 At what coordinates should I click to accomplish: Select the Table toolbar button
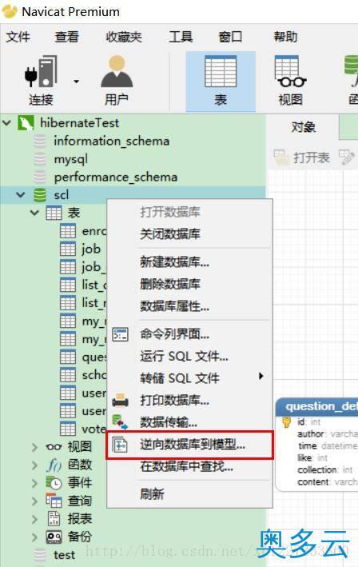(221, 81)
